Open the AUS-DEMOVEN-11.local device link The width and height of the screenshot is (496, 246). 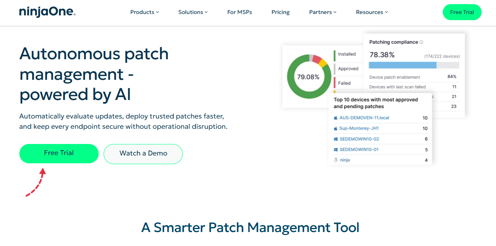click(x=364, y=118)
